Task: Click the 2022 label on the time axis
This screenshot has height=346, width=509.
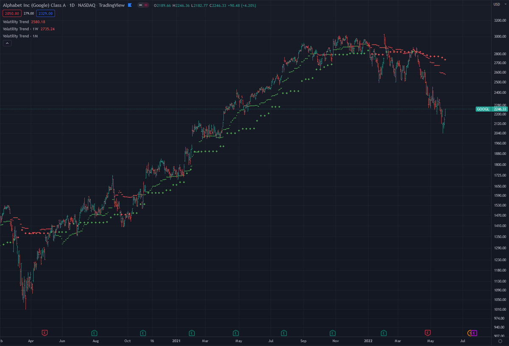Action: click(368, 340)
